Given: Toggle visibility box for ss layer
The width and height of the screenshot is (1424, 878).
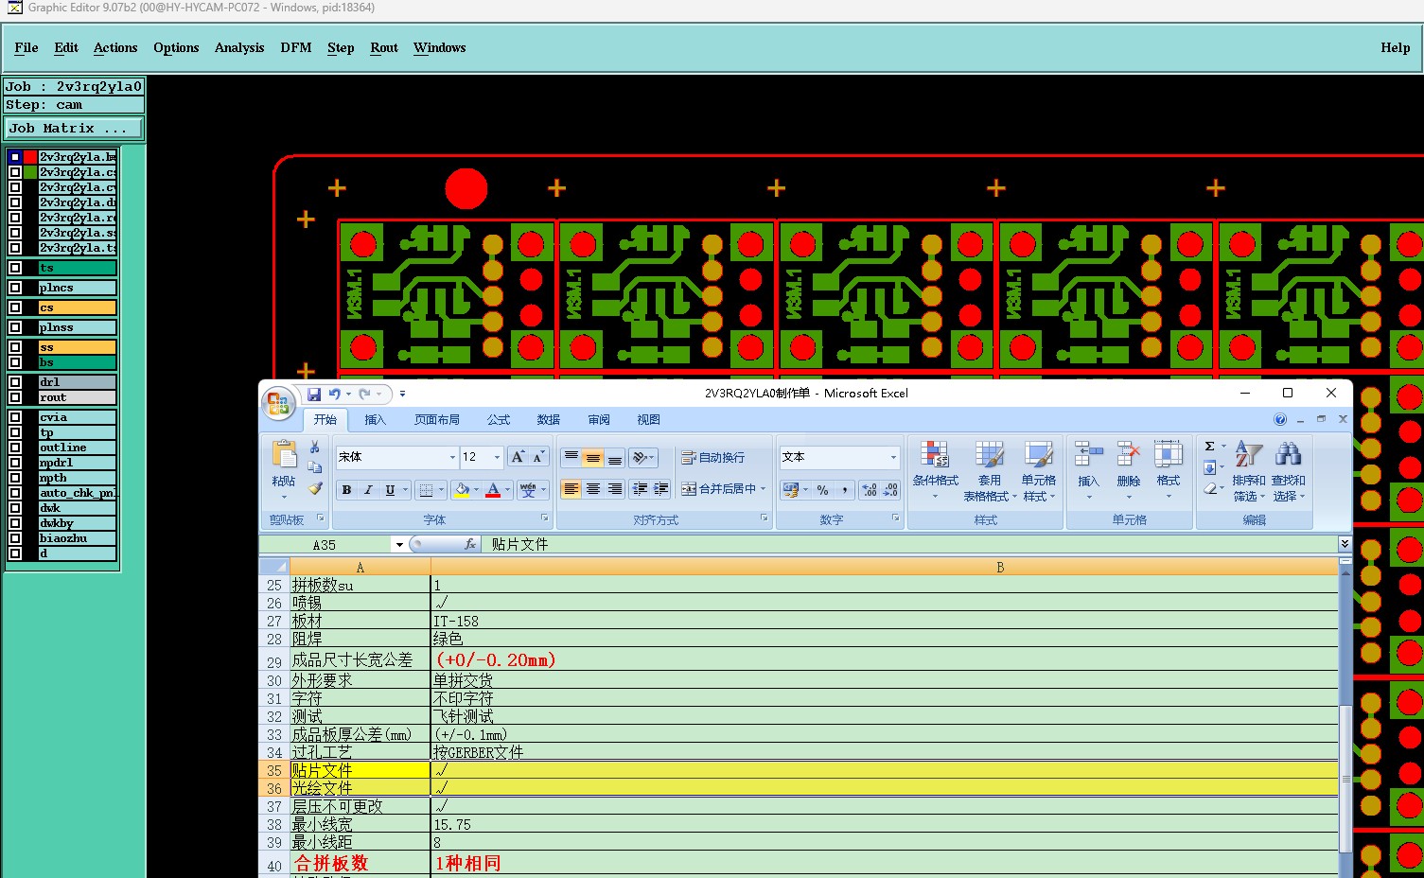Looking at the screenshot, I should click(15, 347).
